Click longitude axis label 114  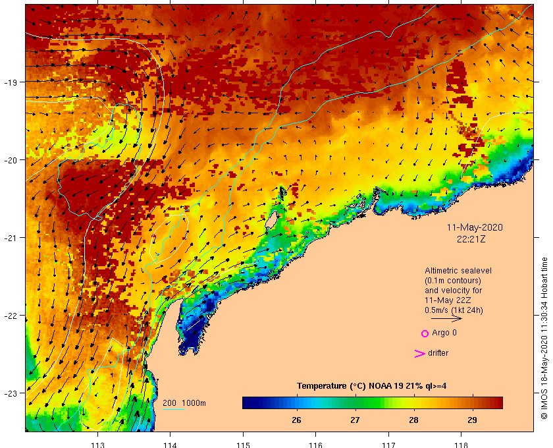[171, 445]
